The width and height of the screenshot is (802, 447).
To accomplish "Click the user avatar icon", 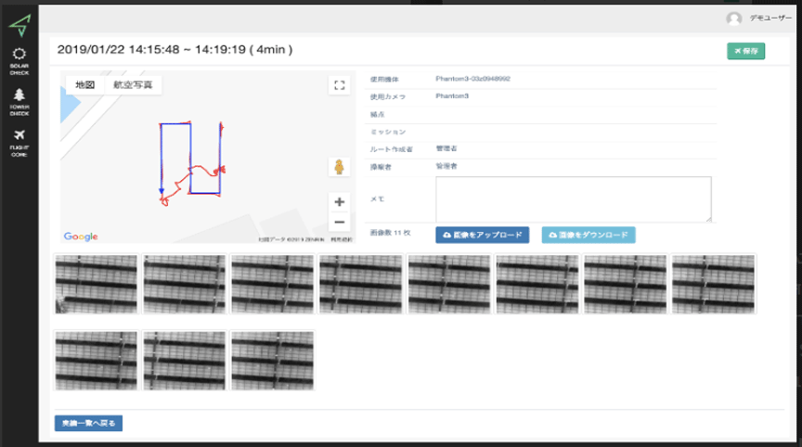I will click(734, 19).
